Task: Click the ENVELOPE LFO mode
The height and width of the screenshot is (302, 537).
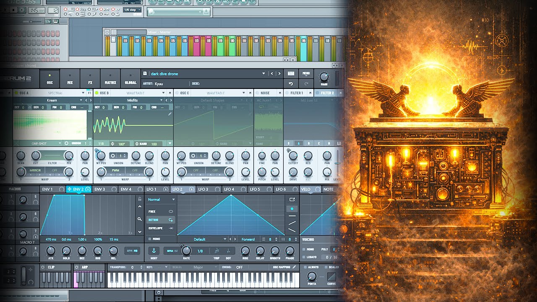Action: (x=161, y=228)
